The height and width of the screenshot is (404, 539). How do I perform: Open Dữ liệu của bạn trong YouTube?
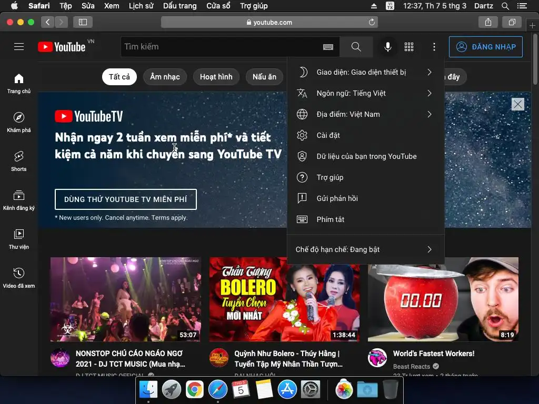tap(366, 156)
